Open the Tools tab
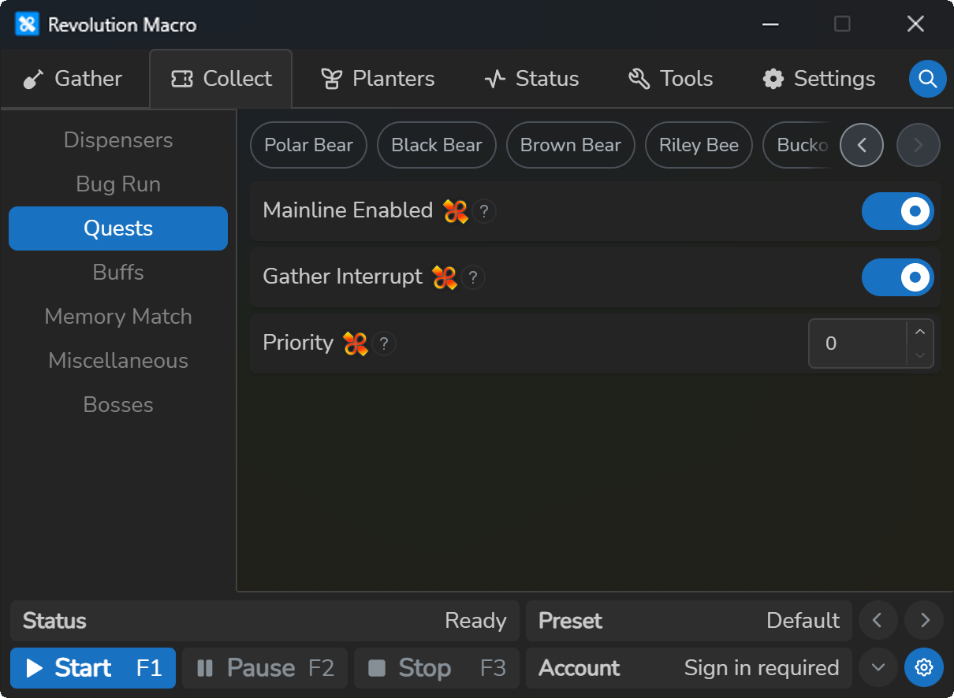Image resolution: width=954 pixels, height=698 pixels. point(671,79)
